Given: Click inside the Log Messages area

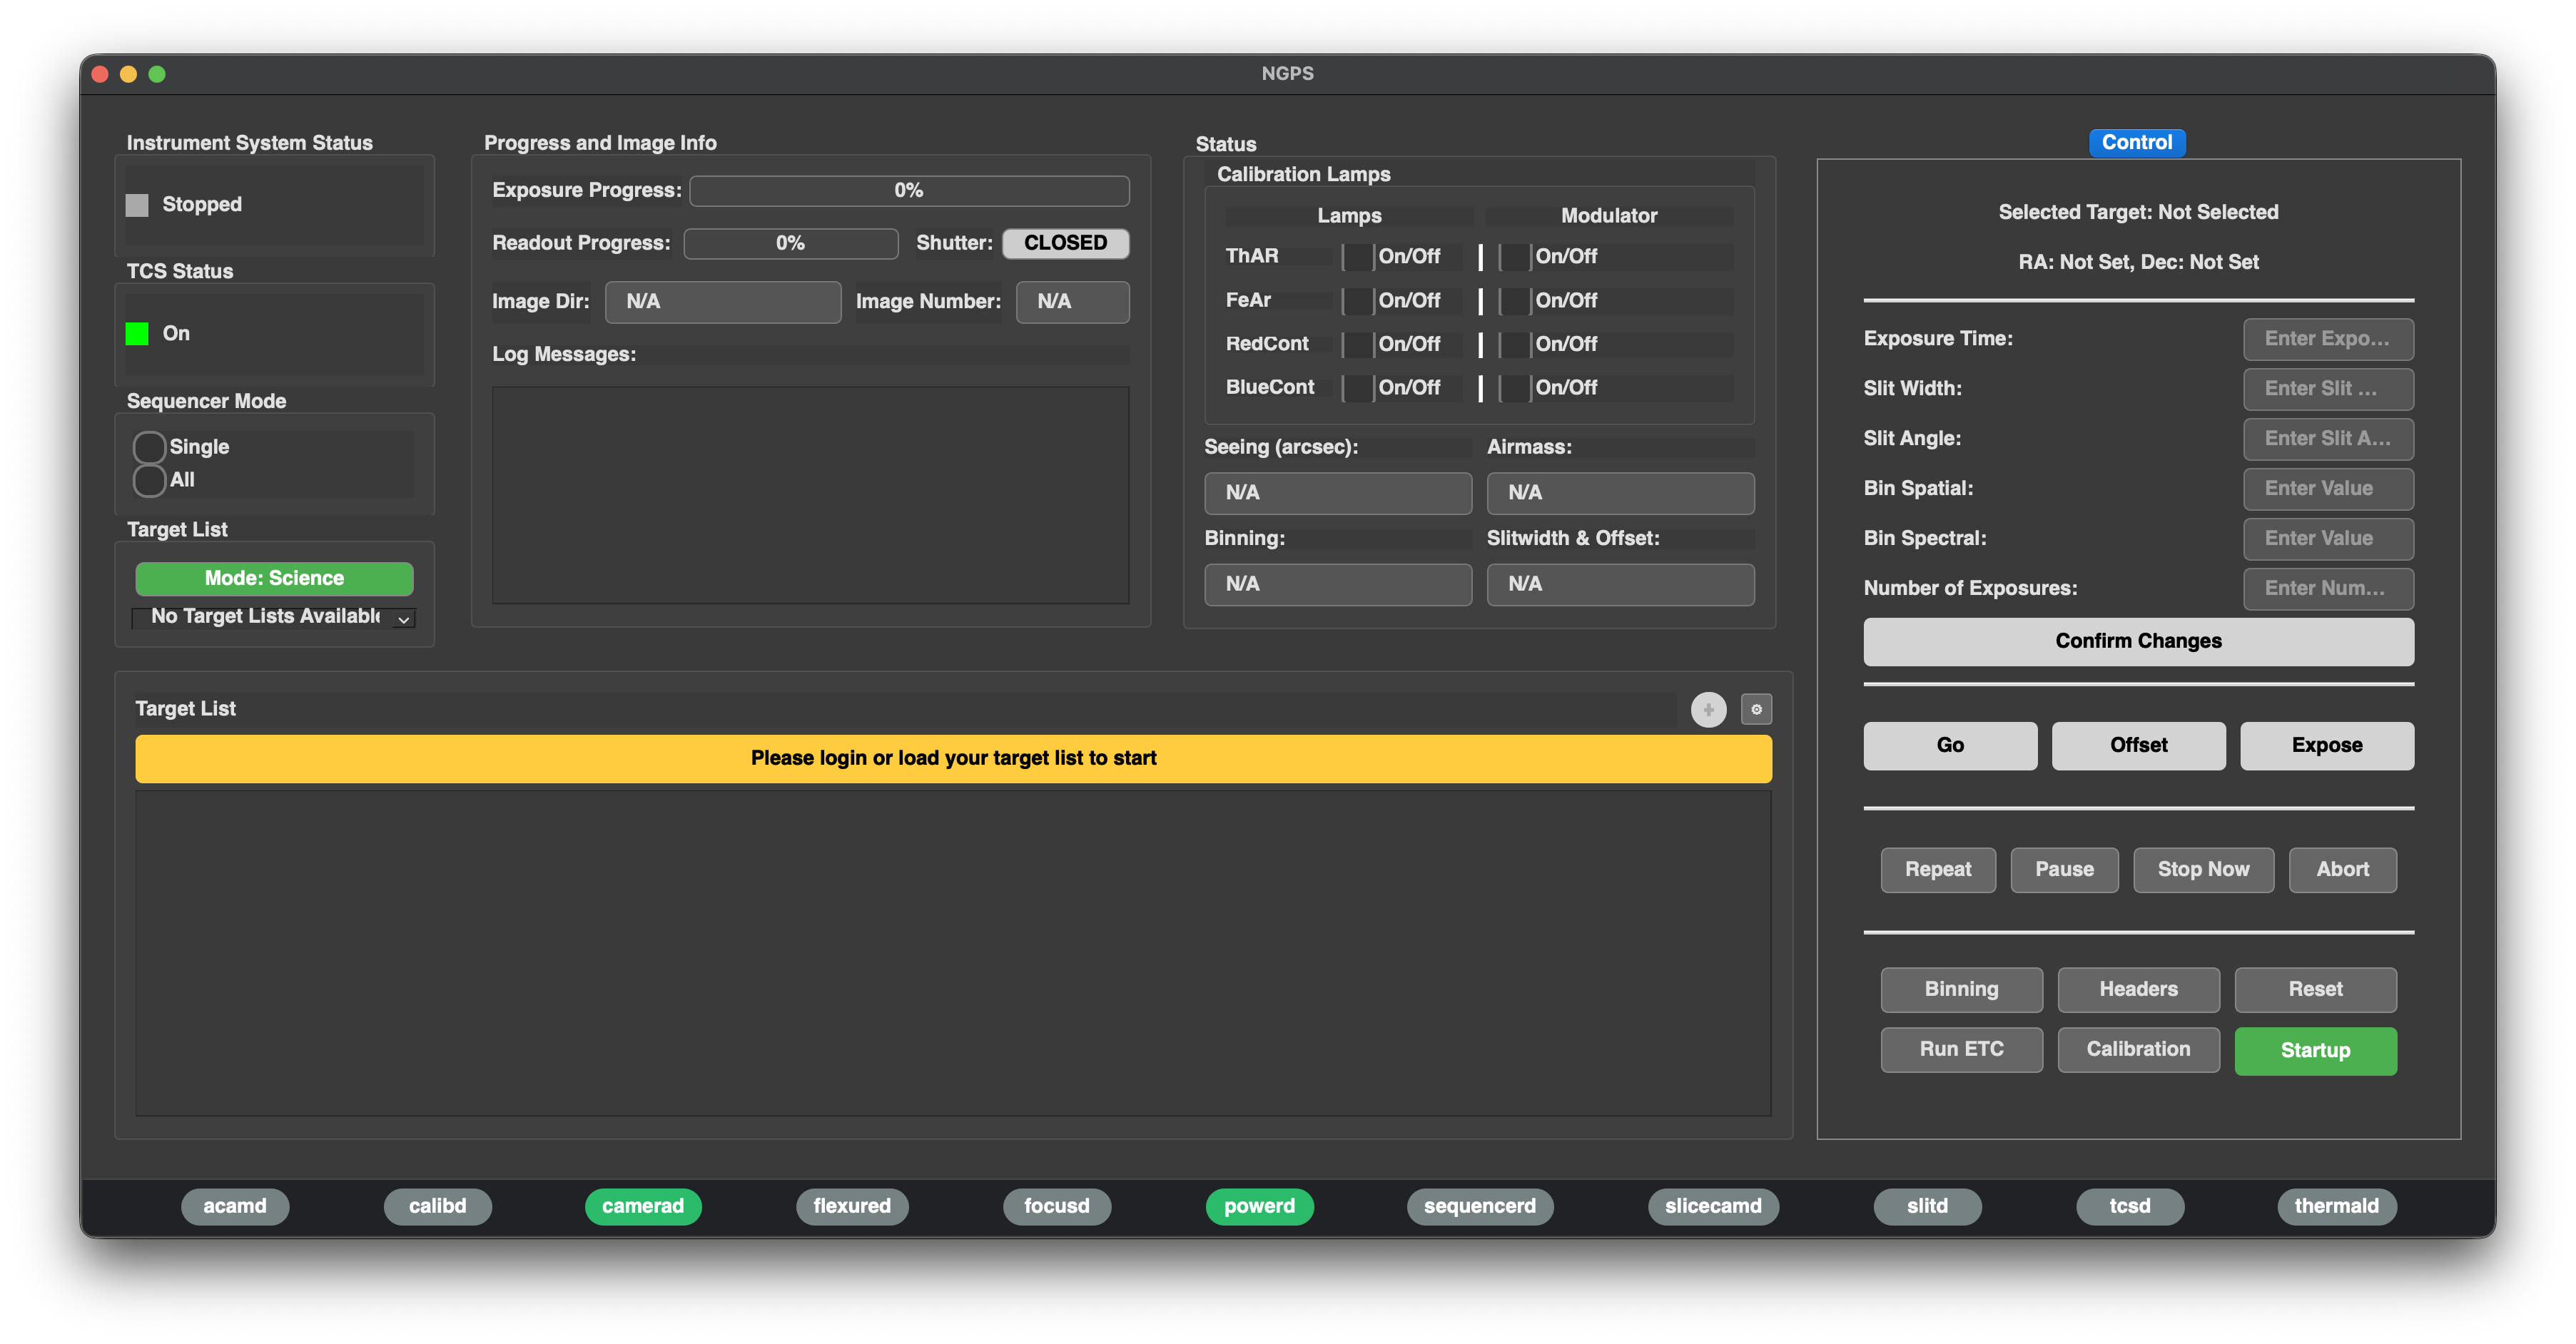Looking at the screenshot, I should coord(810,496).
